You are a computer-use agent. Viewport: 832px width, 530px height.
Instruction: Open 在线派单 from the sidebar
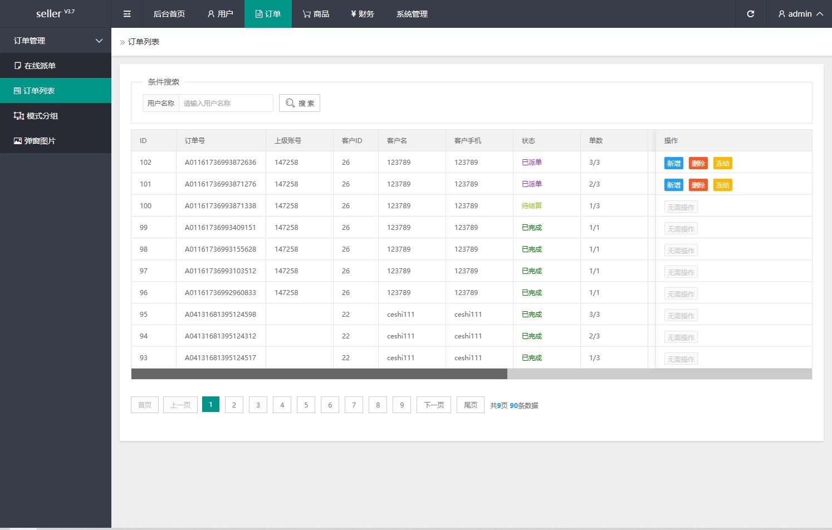tap(40, 66)
